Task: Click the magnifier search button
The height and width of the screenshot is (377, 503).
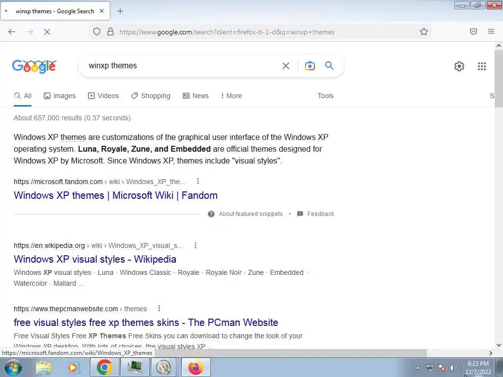Action: coord(330,66)
